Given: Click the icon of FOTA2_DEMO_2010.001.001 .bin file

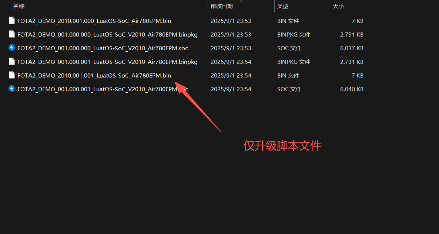Looking at the screenshot, I should pos(12,75).
